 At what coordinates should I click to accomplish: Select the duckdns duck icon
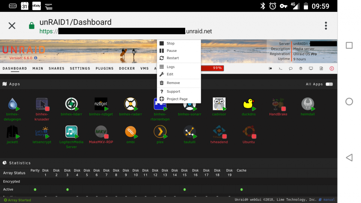(249, 104)
